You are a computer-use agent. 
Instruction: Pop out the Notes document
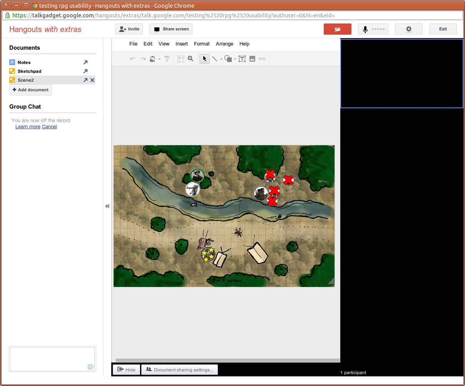click(x=85, y=62)
